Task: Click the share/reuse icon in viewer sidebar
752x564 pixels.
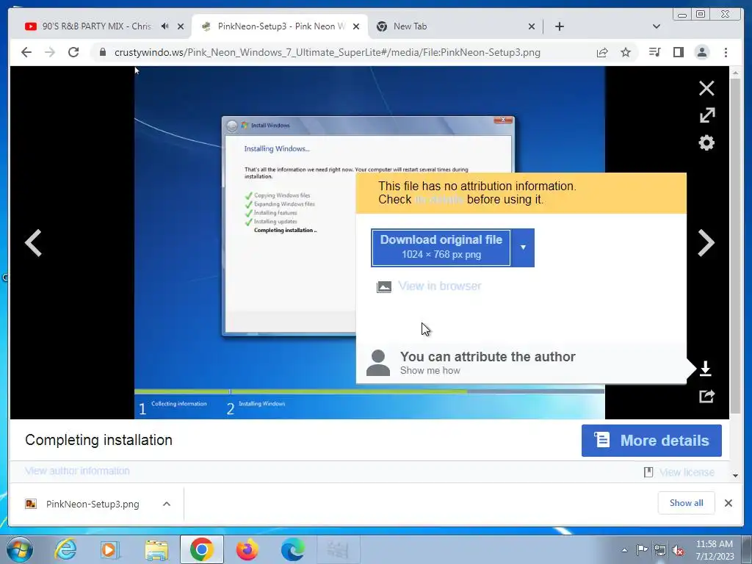Action: [x=706, y=396]
